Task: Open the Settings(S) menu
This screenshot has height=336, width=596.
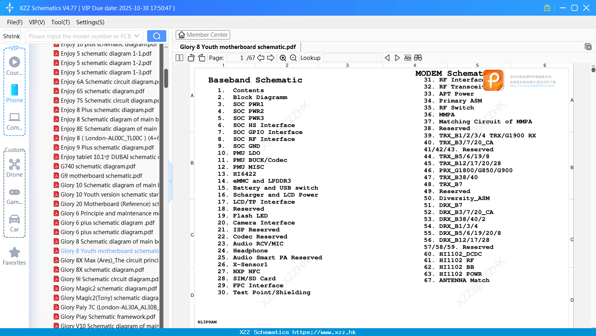Action: coord(90,22)
